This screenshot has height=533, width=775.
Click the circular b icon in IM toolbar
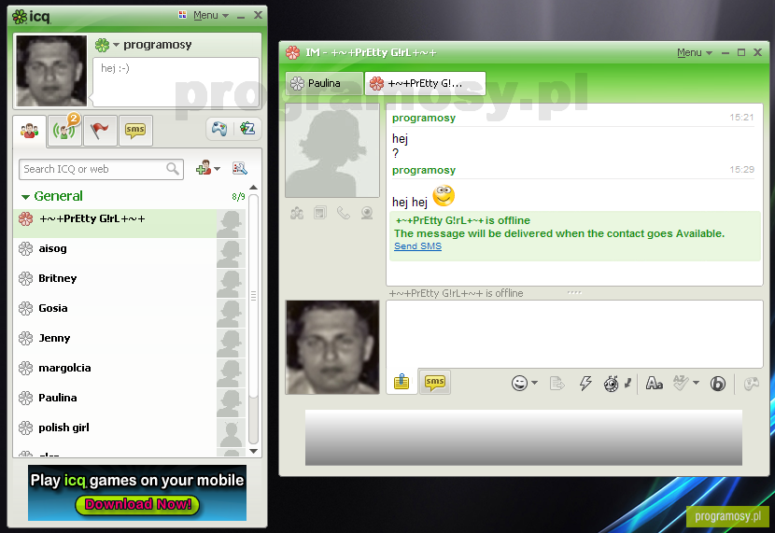point(718,384)
